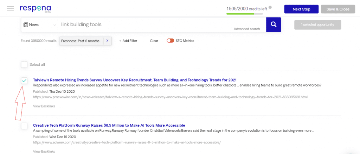Click the magnifier search button

tap(274, 25)
